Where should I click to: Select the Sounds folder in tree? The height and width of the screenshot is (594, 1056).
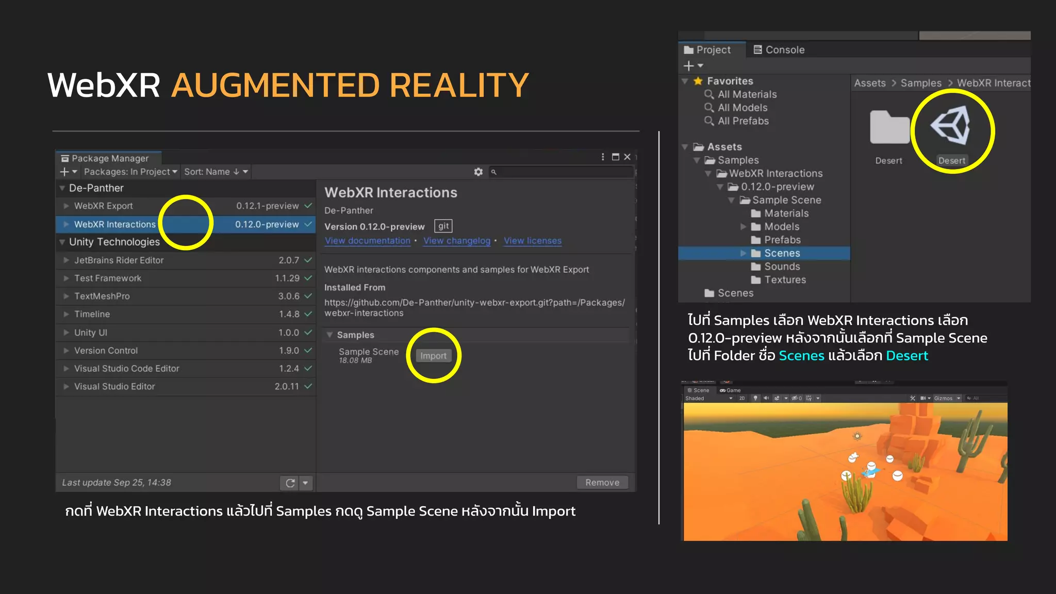pos(776,267)
